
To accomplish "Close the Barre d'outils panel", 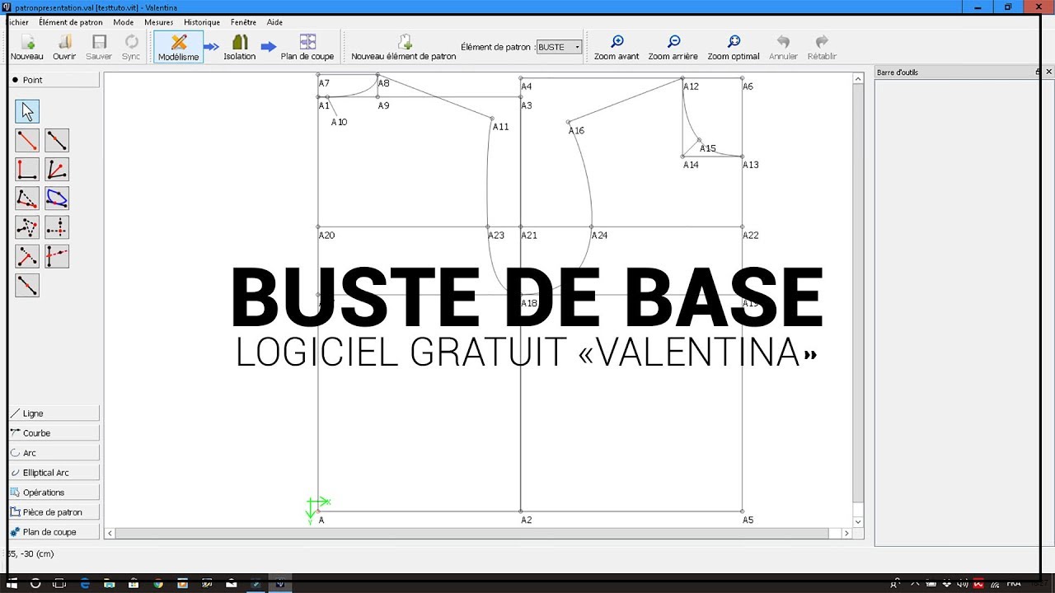I will point(1048,72).
